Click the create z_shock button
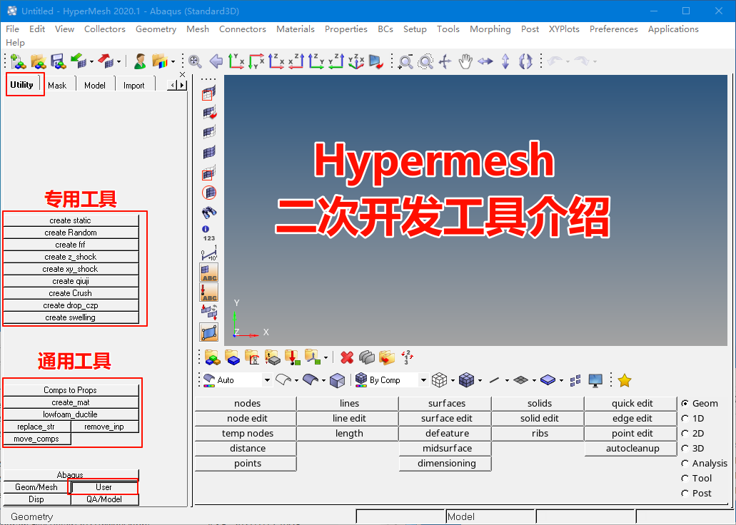Screen dimensions: 736x525 pyautogui.click(x=71, y=257)
